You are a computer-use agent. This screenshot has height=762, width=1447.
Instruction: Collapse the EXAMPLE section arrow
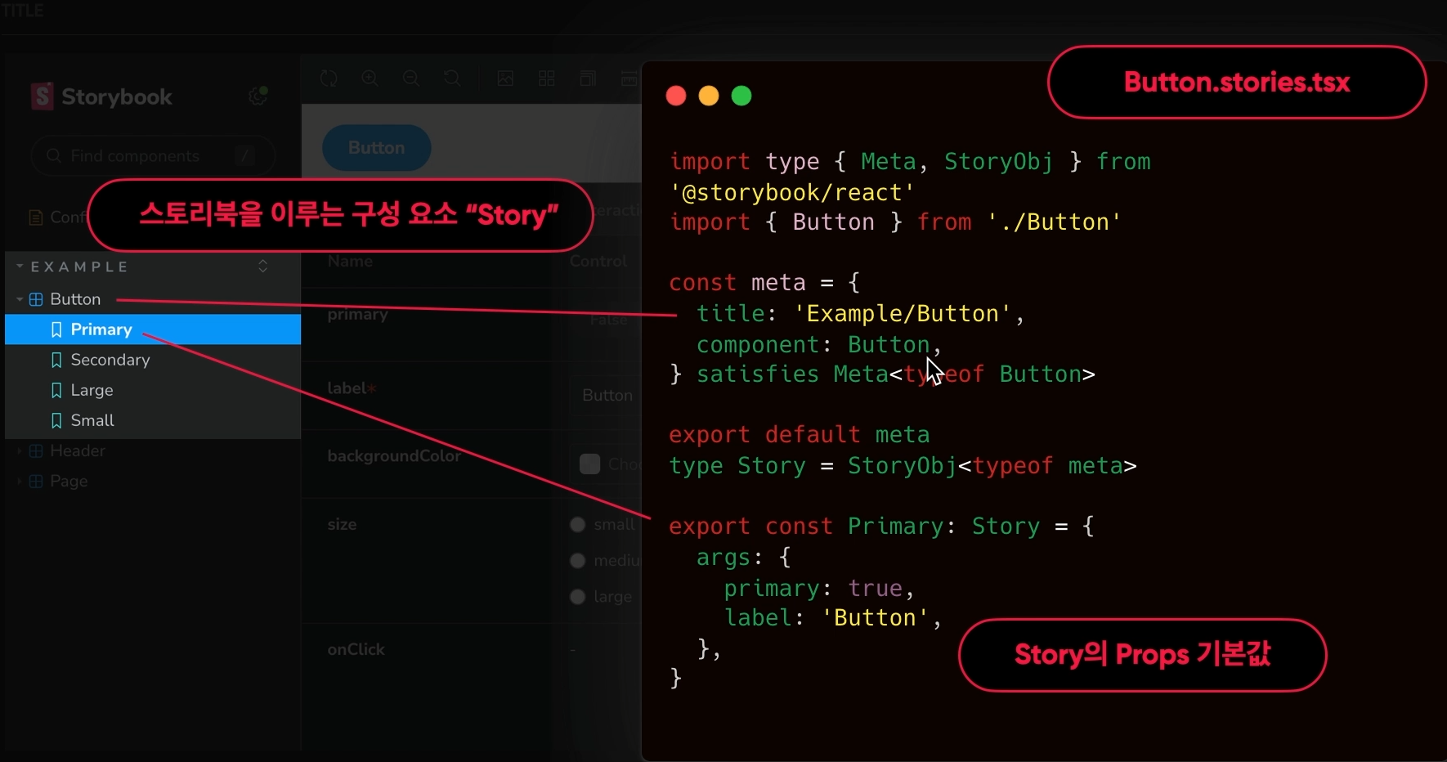point(20,266)
